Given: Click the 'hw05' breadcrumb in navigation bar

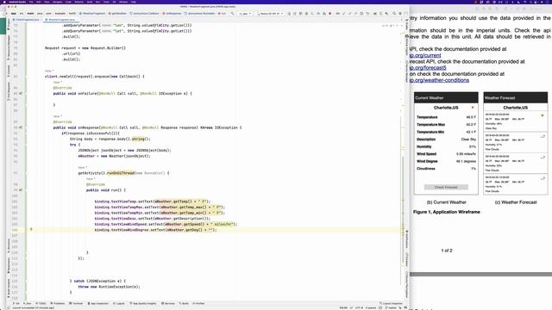Looking at the screenshot, I should click(72, 14).
